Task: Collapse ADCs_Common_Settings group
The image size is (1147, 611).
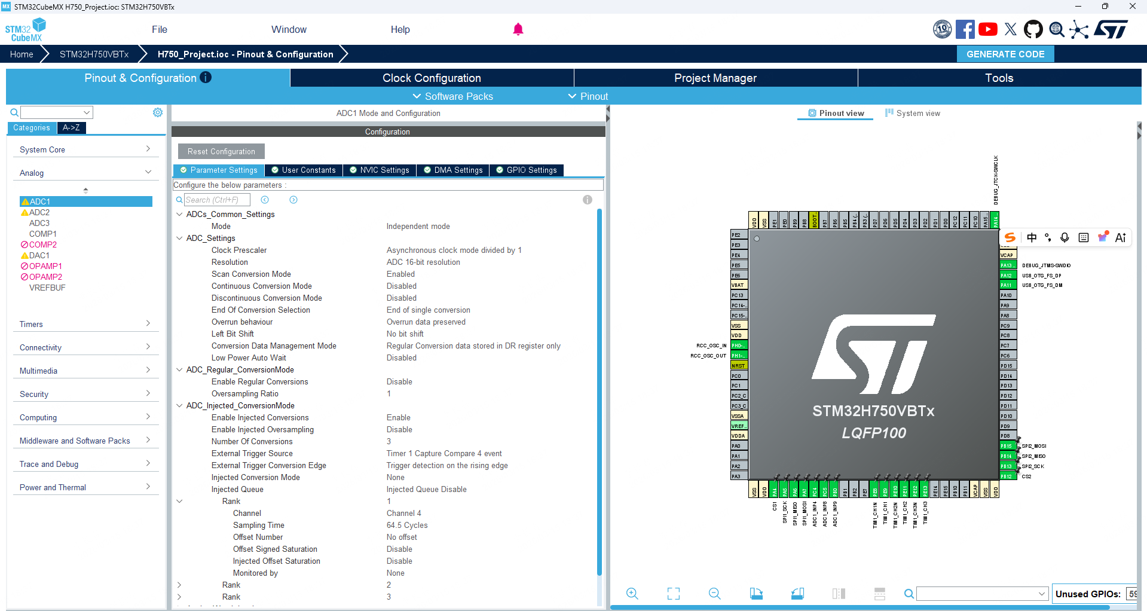Action: tap(179, 214)
